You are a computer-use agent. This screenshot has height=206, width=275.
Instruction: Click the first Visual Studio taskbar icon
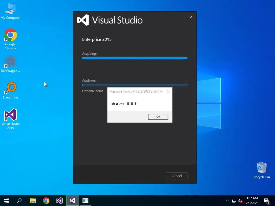point(59,201)
